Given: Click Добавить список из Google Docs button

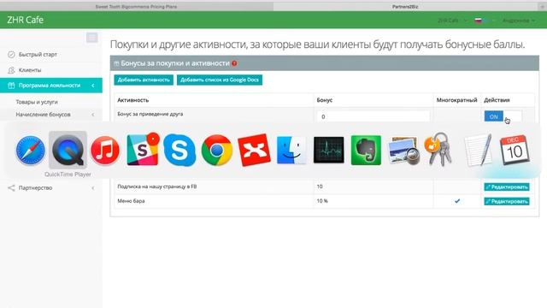Looking at the screenshot, I should pyautogui.click(x=220, y=80).
